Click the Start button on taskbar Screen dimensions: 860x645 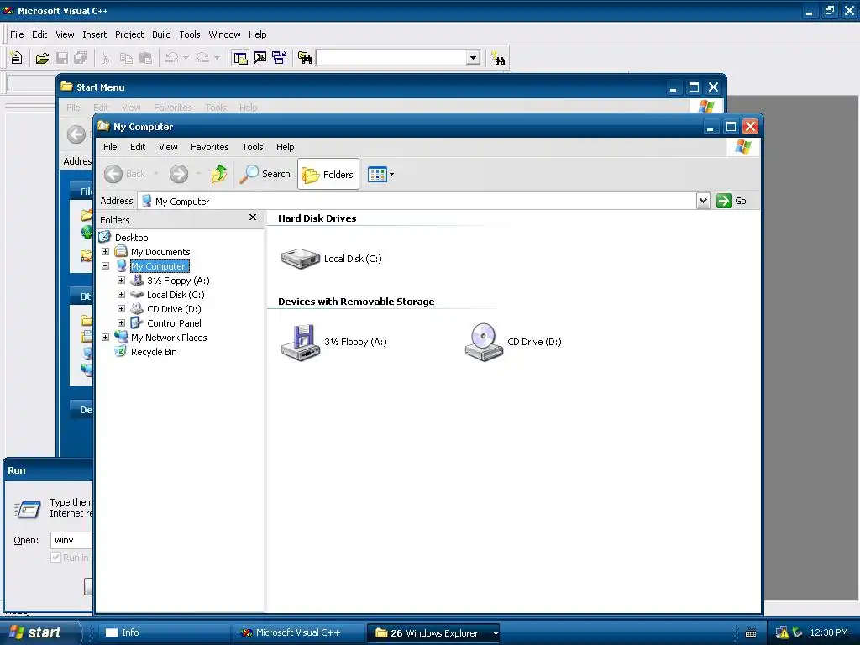39,632
